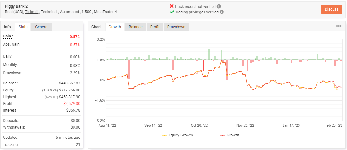Click the red X track record icon
The width and height of the screenshot is (347, 150).
[172, 6]
